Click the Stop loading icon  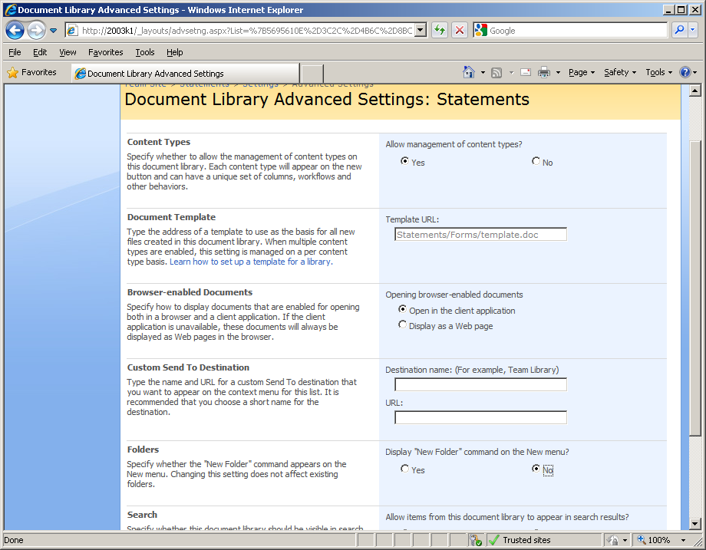click(459, 30)
